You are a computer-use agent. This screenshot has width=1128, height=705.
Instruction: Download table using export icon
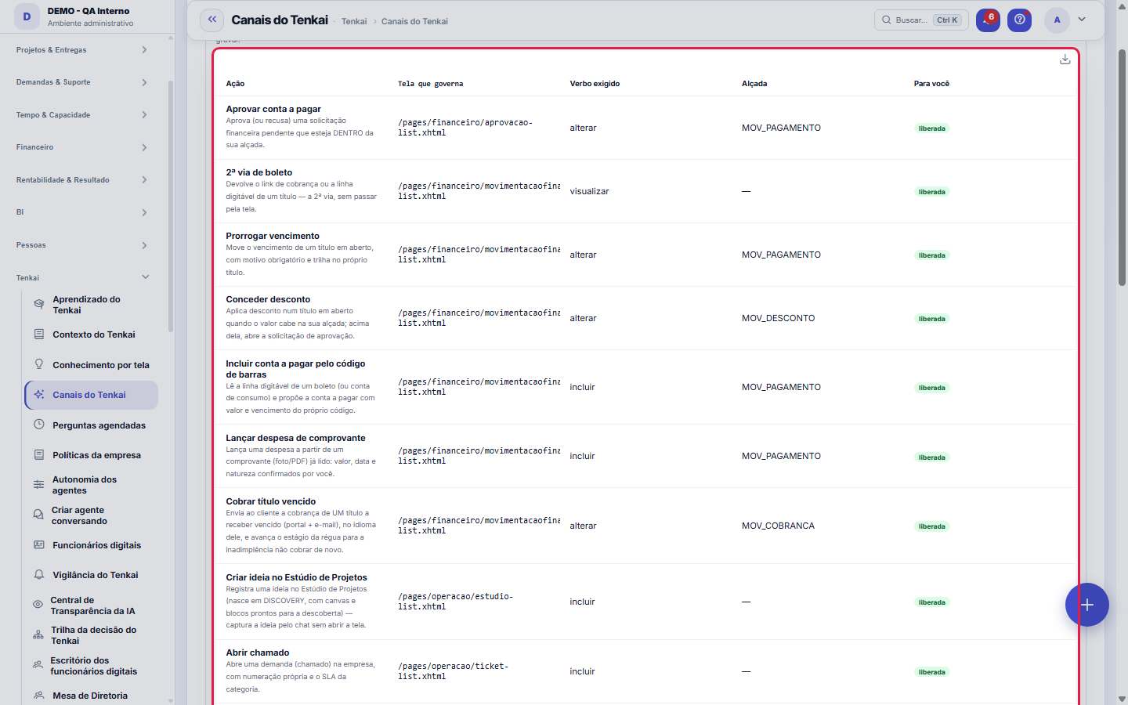1065,60
